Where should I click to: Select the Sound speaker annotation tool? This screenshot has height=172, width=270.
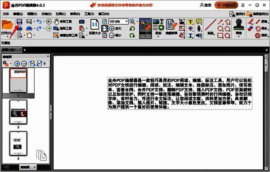click(199, 35)
